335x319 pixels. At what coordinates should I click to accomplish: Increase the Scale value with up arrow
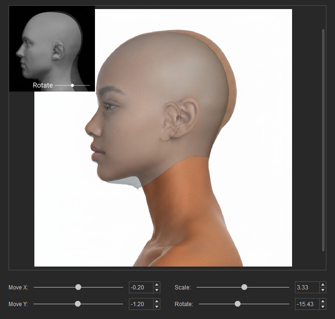click(323, 285)
